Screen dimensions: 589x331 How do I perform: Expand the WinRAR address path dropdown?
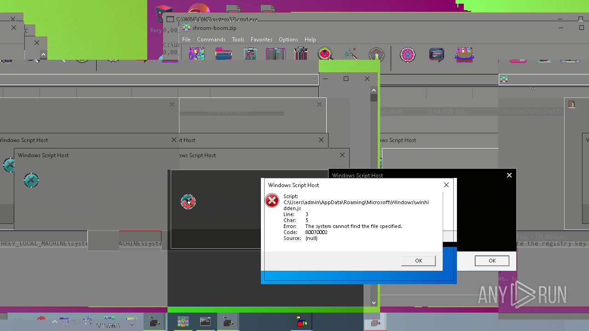pyautogui.click(x=315, y=80)
